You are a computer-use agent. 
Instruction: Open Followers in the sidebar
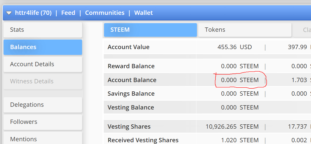[x=43, y=122]
